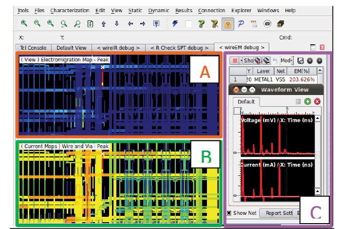Click the camera snapshot icon
The height and width of the screenshot is (229, 337).
click(x=267, y=23)
